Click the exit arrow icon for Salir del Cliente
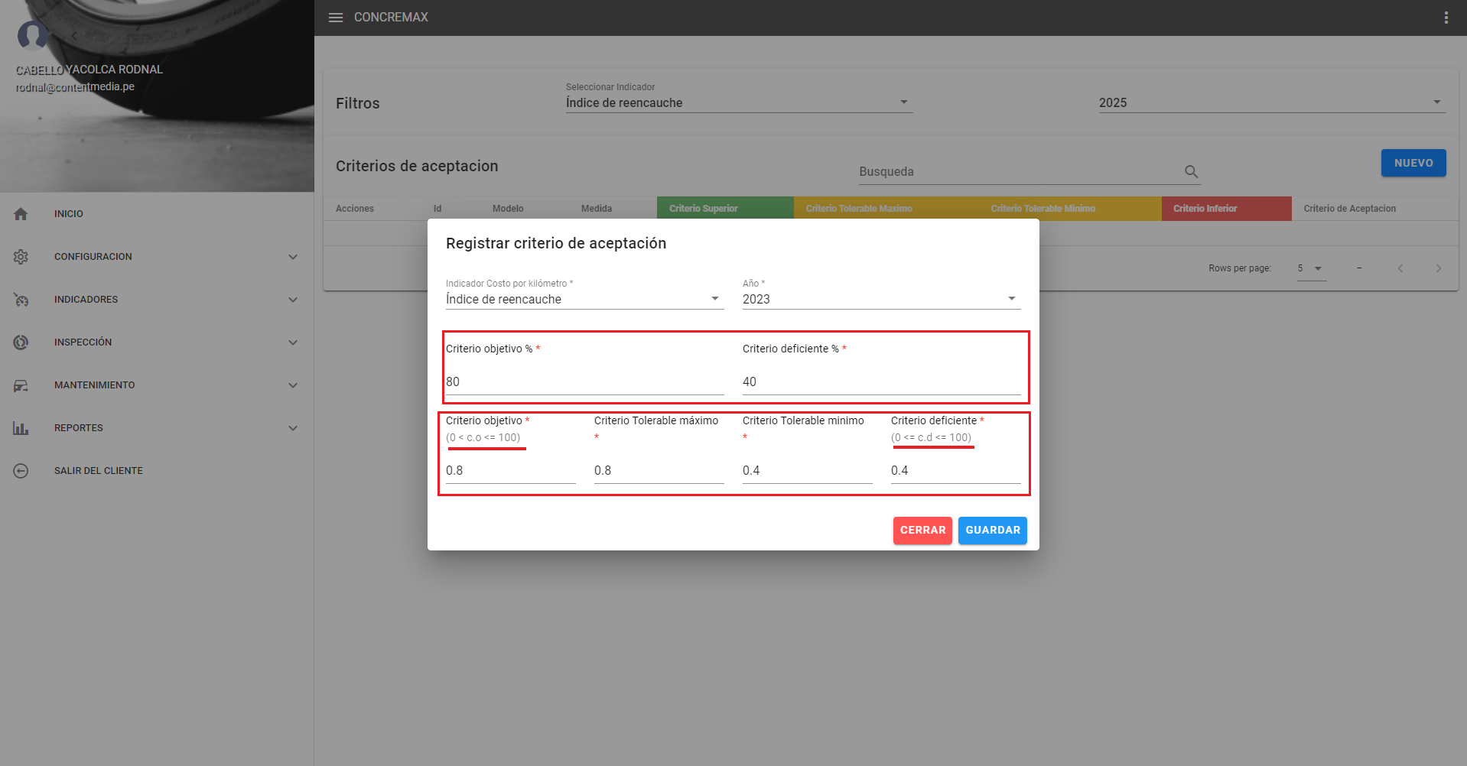The height and width of the screenshot is (766, 1467). [x=21, y=471]
